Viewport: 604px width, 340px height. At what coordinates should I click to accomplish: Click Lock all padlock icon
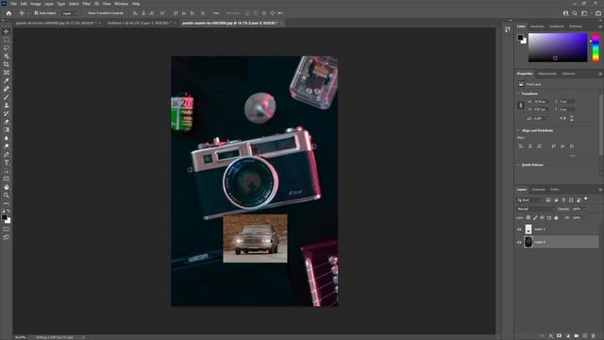click(x=556, y=218)
